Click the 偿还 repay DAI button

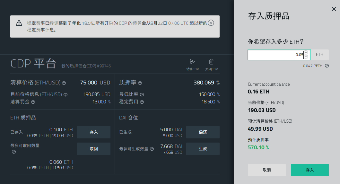(x=203, y=132)
